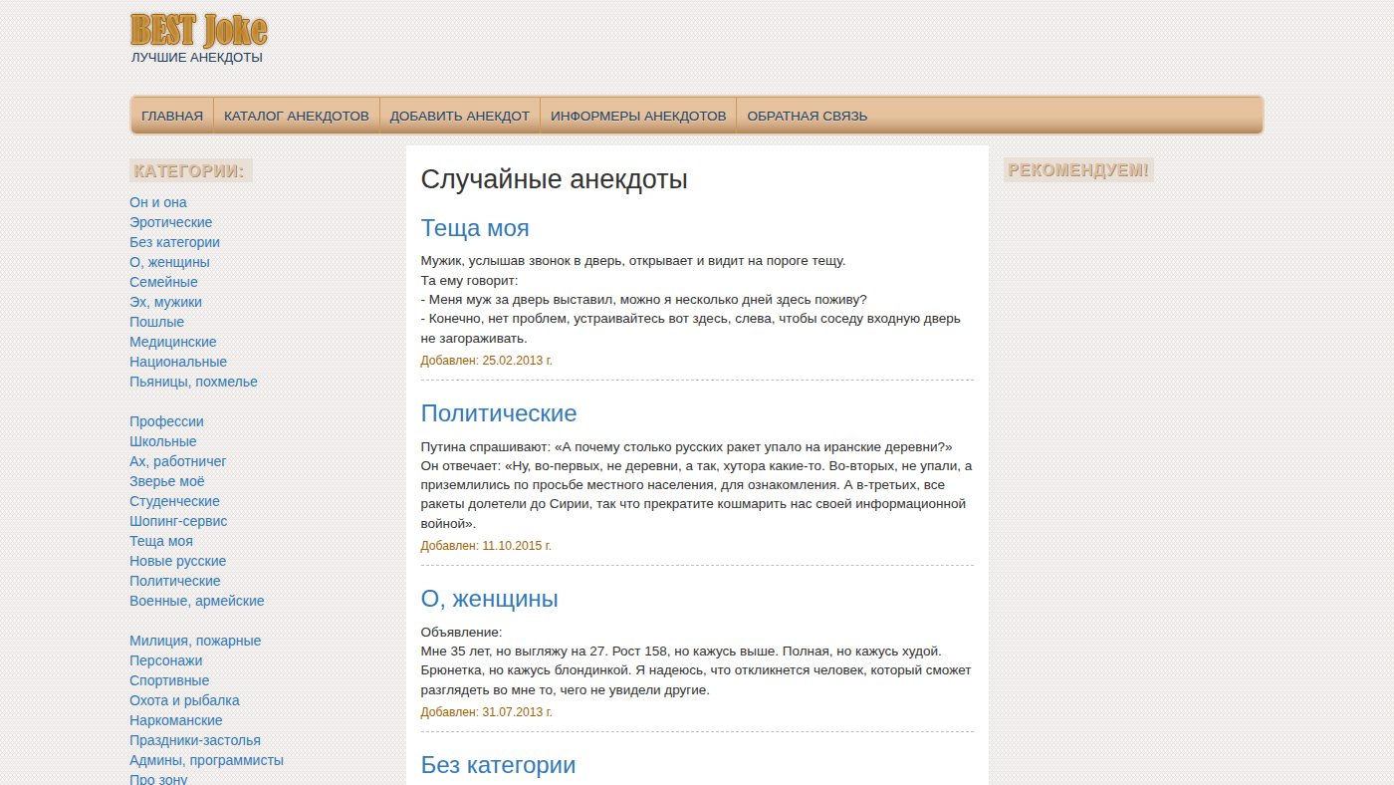
Task: Select Эротические category in sidebar
Action: tap(171, 222)
